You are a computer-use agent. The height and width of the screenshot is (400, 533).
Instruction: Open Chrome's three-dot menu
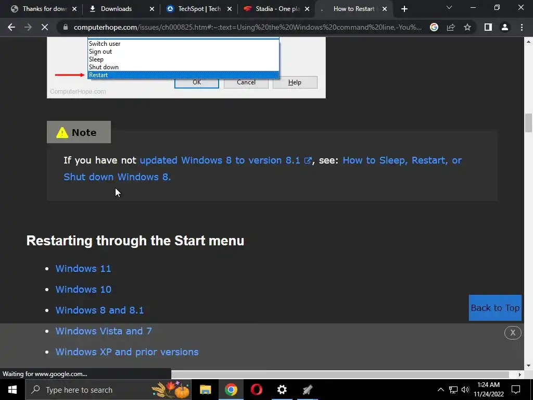tap(522, 27)
